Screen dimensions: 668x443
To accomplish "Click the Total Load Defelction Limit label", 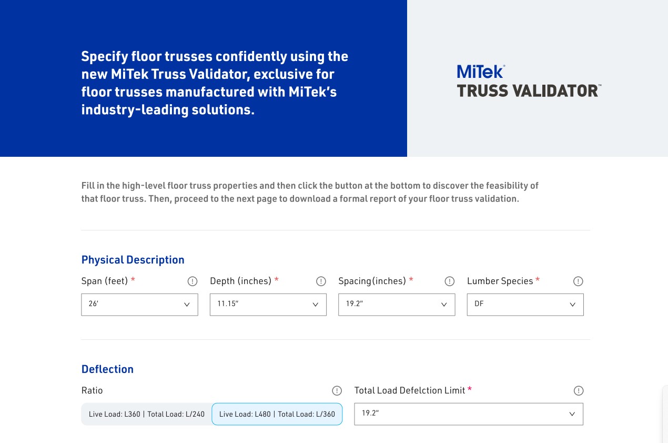I will tap(413, 390).
